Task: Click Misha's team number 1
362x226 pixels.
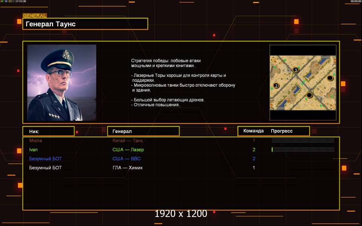Action: click(254, 140)
